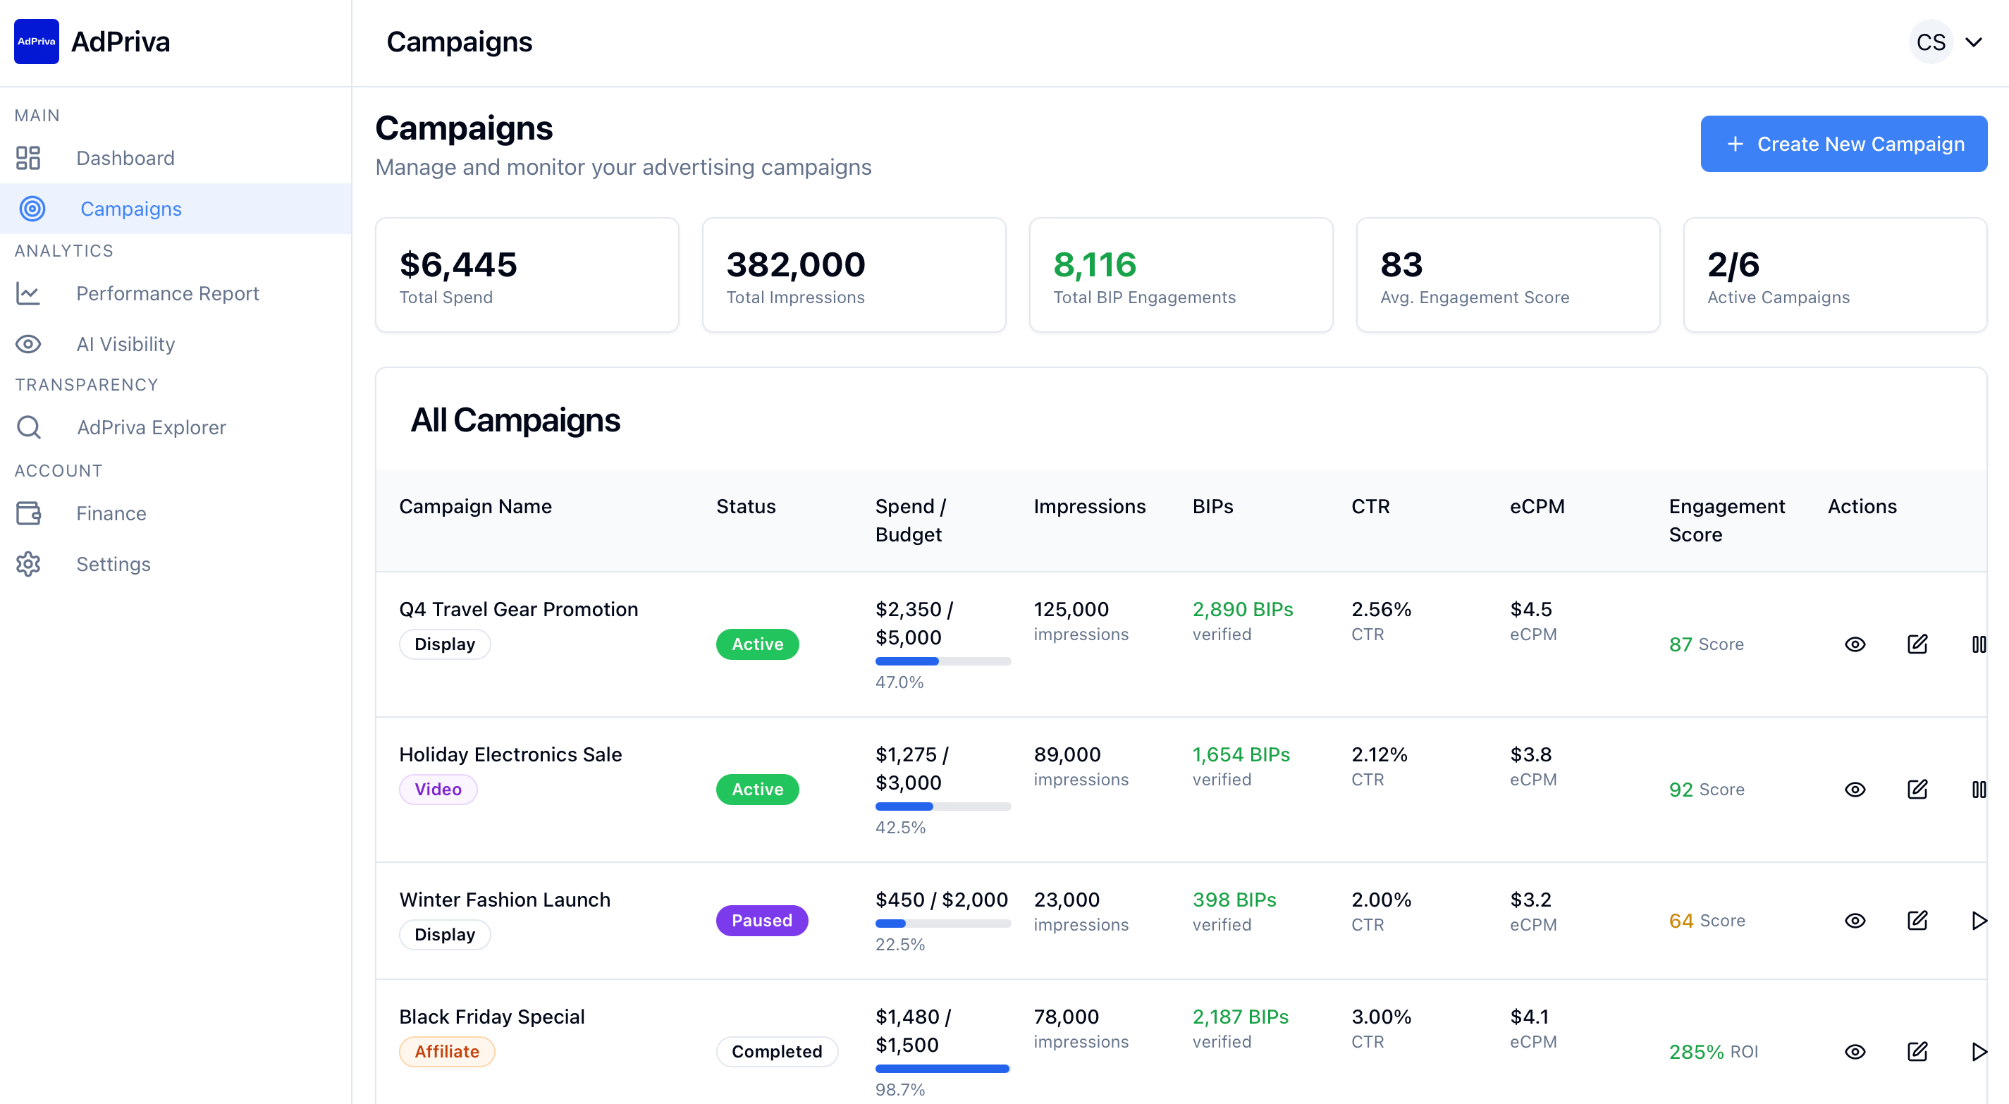Click the Settings gear icon
The width and height of the screenshot is (2009, 1104).
pos(28,564)
